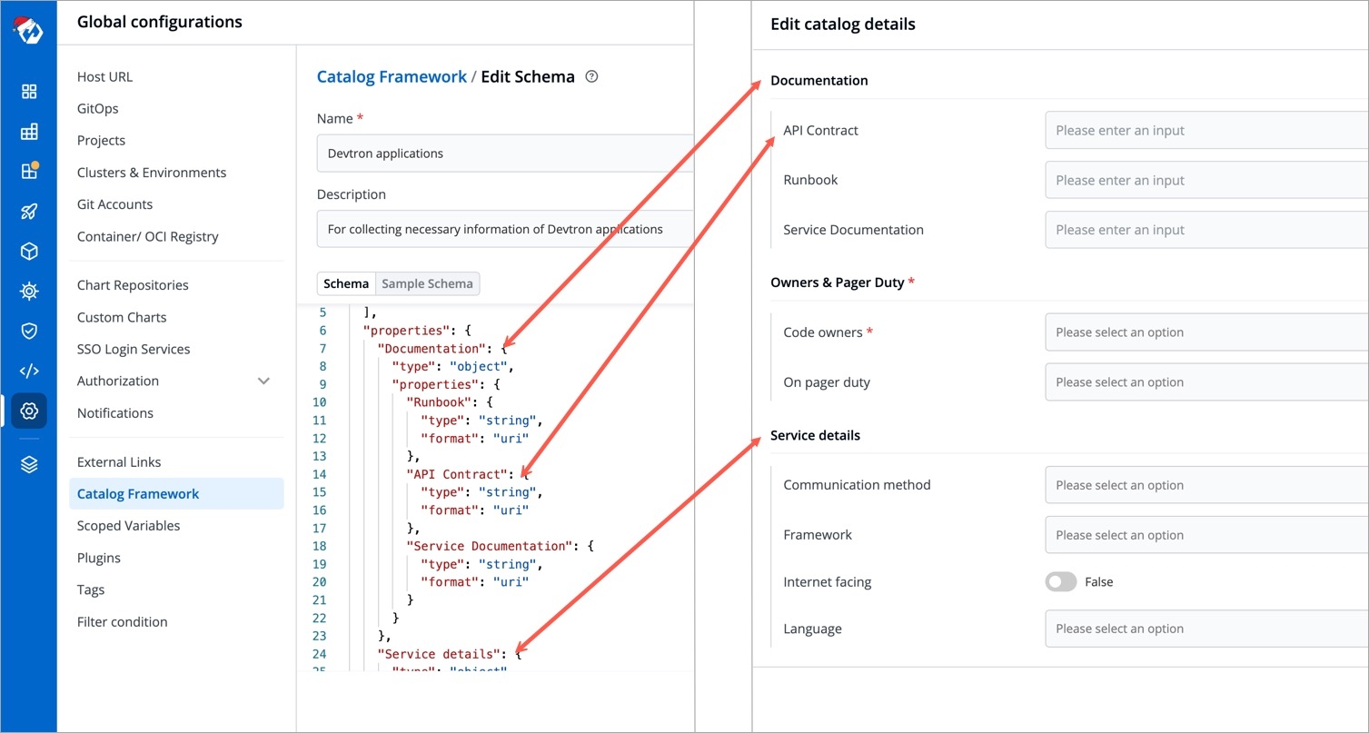This screenshot has width=1369, height=733.
Task: Open the Code owners dropdown
Action: pos(1206,332)
